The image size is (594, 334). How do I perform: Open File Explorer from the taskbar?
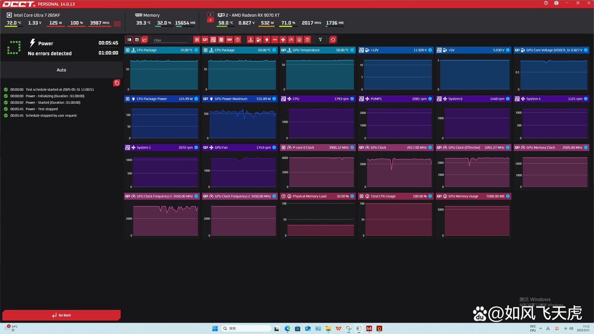click(x=328, y=328)
